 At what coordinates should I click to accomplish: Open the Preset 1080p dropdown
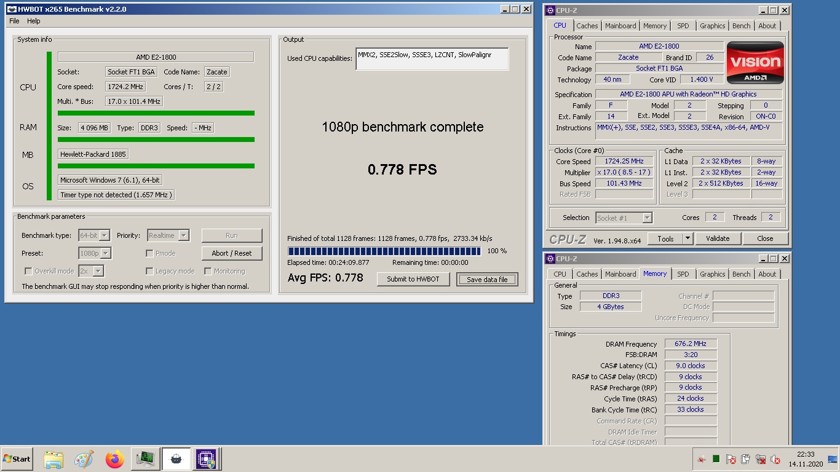pos(95,253)
